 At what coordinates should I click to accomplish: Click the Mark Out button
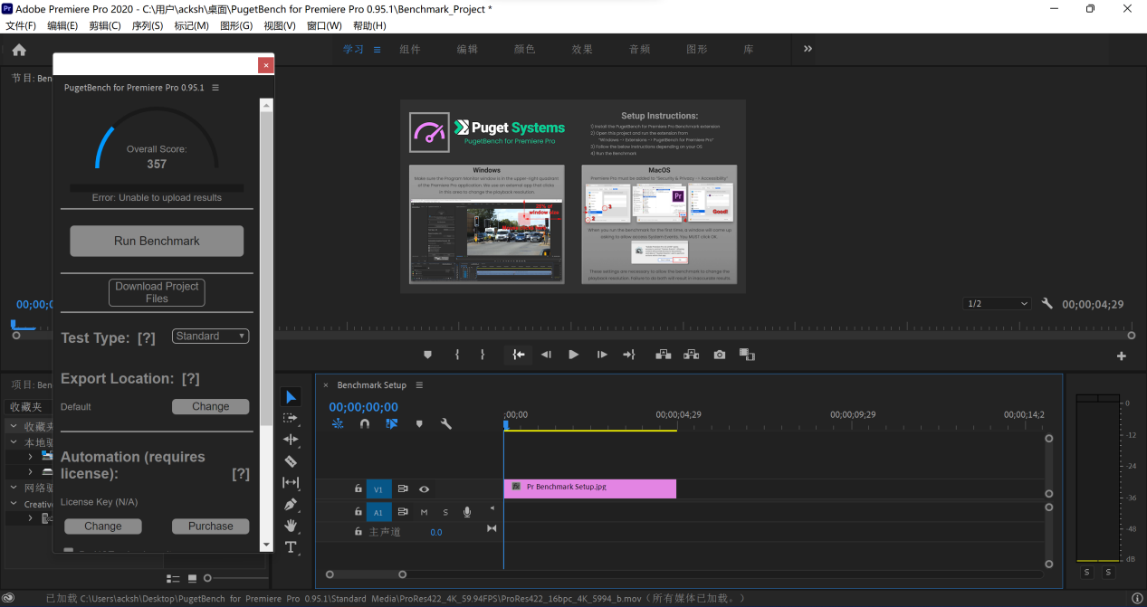tap(483, 355)
